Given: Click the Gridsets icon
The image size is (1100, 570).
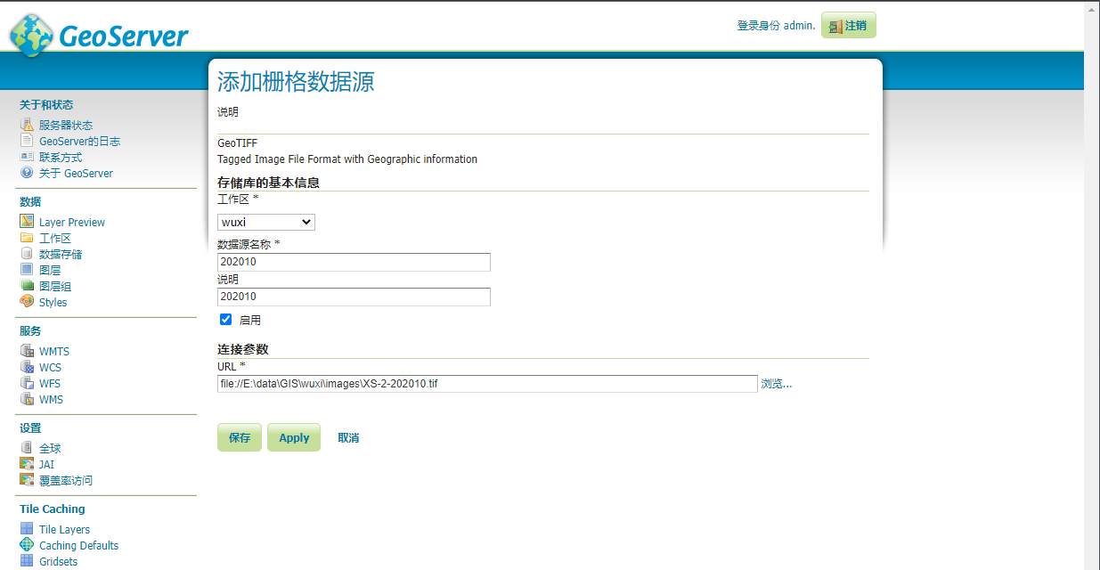Looking at the screenshot, I should pos(27,561).
